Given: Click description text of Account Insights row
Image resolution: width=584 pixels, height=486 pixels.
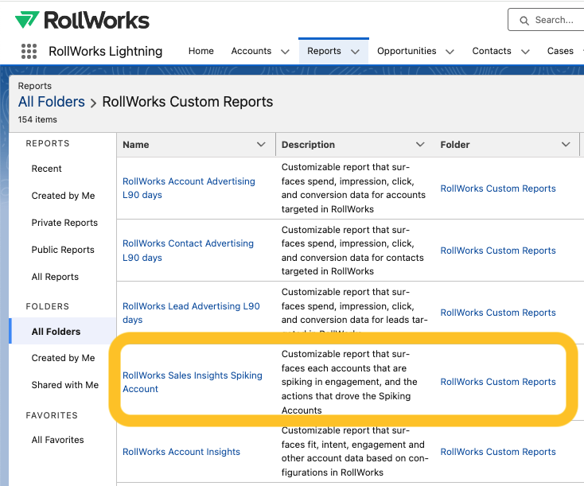Looking at the screenshot, I should point(355,451).
